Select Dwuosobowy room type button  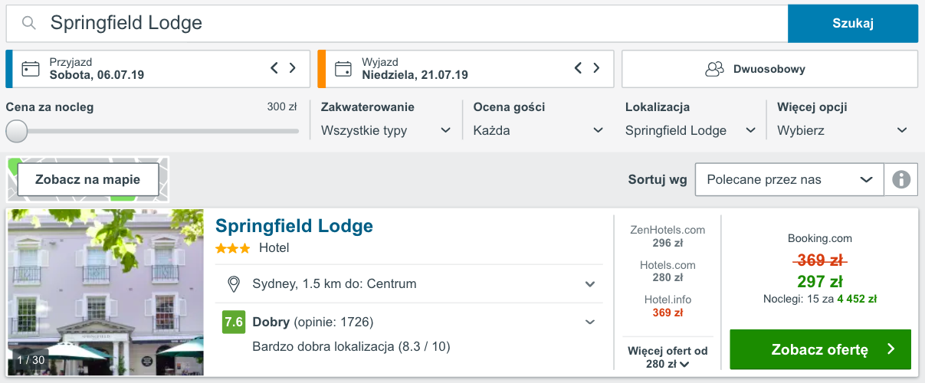769,69
